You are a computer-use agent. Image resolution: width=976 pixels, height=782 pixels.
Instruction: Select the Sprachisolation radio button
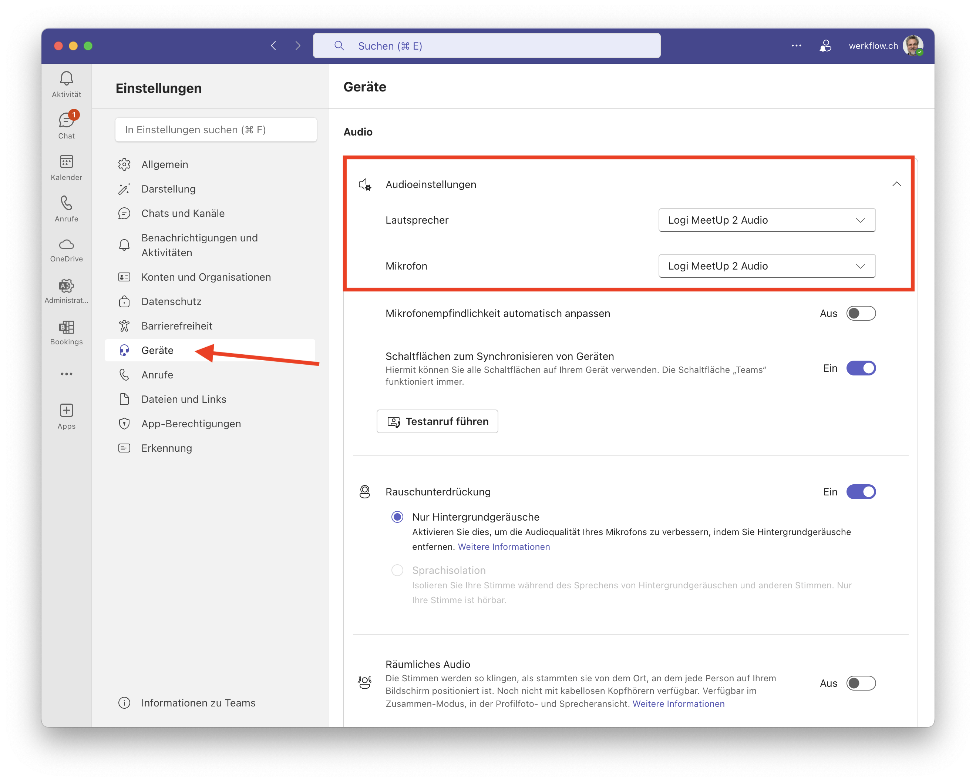[x=397, y=570]
